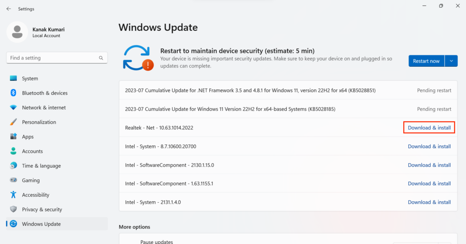Select Windows Update in sidebar
Image resolution: width=466 pixels, height=244 pixels.
point(41,224)
